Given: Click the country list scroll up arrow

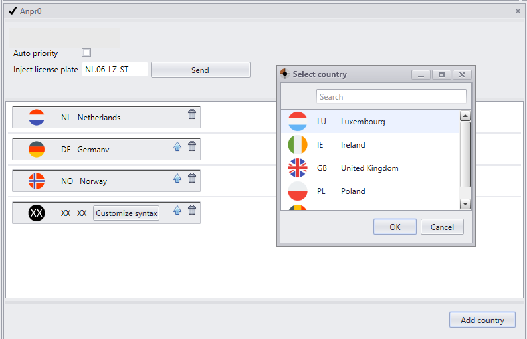Looking at the screenshot, I should click(465, 116).
